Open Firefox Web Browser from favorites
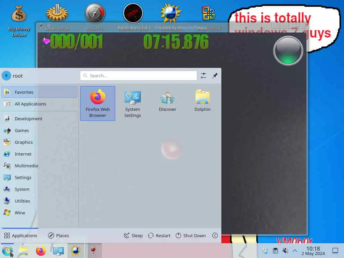This screenshot has height=258, width=344. [x=98, y=103]
